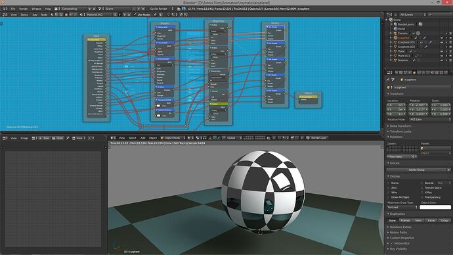Click Open image button in image editor
Image resolution: width=453 pixels, height=255 pixels.
click(x=58, y=138)
